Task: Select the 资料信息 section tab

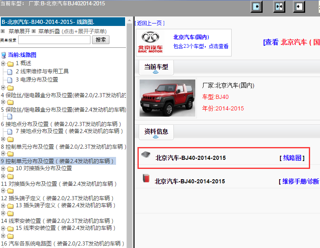Action: [156, 132]
